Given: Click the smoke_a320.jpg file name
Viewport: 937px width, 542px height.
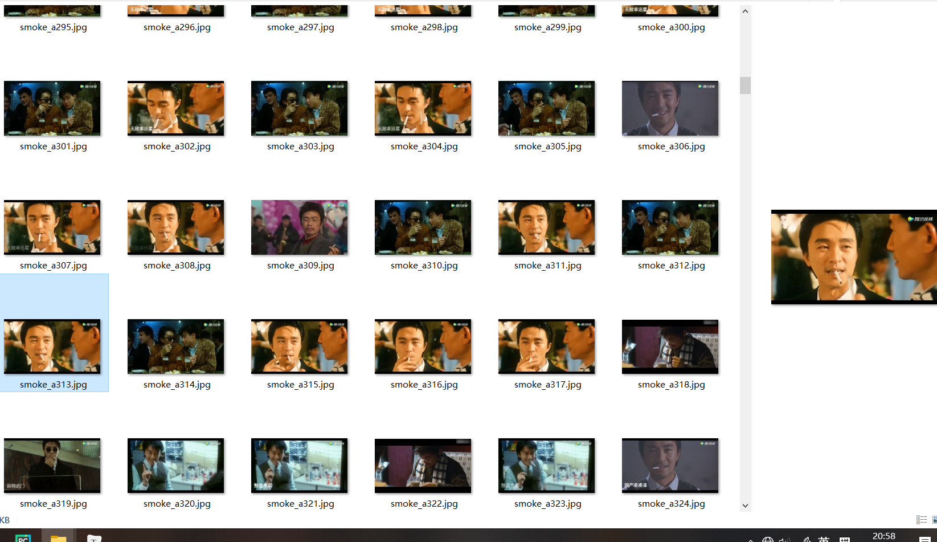Looking at the screenshot, I should click(x=177, y=504).
